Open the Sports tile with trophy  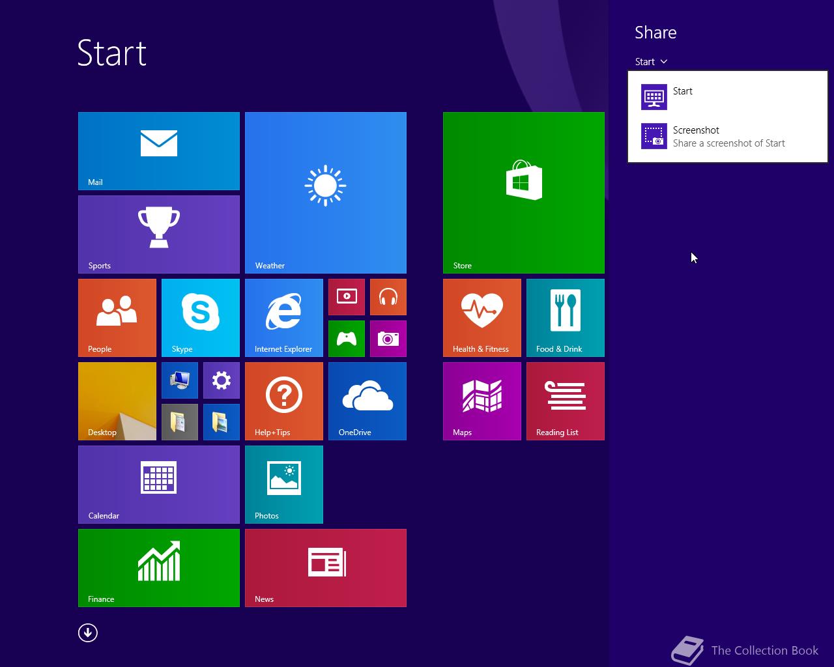[159, 234]
